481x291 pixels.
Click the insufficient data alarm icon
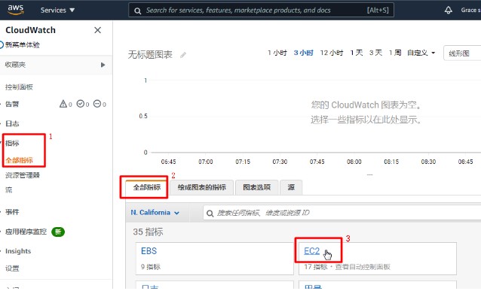tap(100, 104)
